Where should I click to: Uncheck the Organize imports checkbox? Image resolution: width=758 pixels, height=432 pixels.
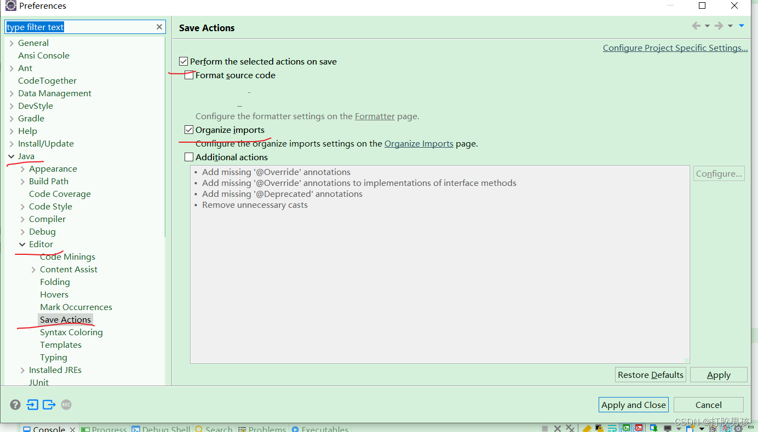tap(189, 130)
